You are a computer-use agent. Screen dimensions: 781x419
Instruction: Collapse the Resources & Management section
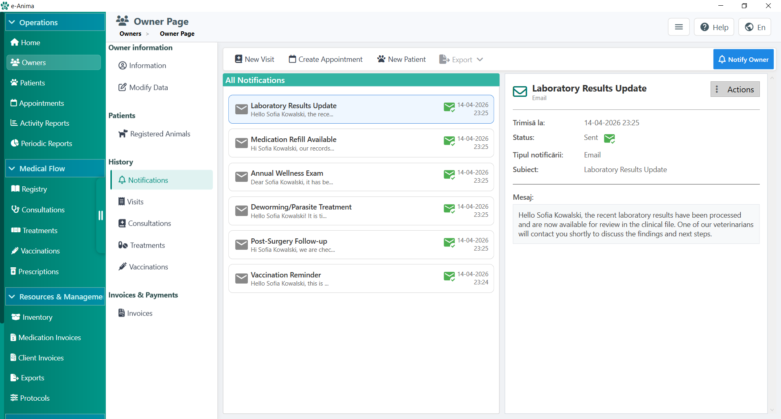click(x=55, y=297)
